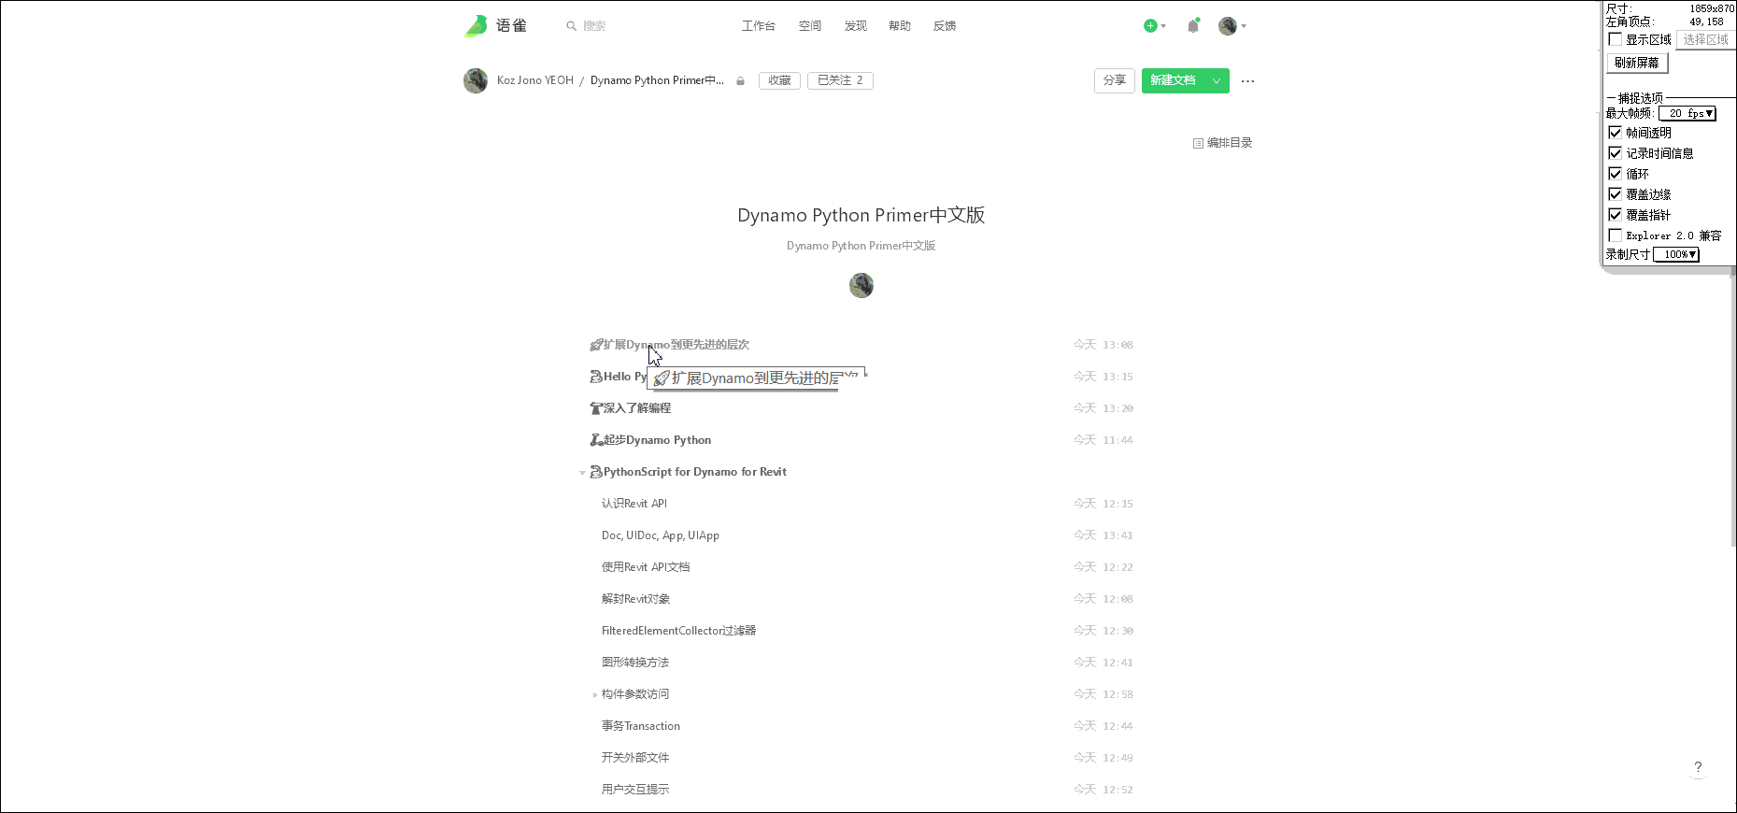The image size is (1737, 813).
Task: Open the green plus create icon
Action: (x=1150, y=26)
